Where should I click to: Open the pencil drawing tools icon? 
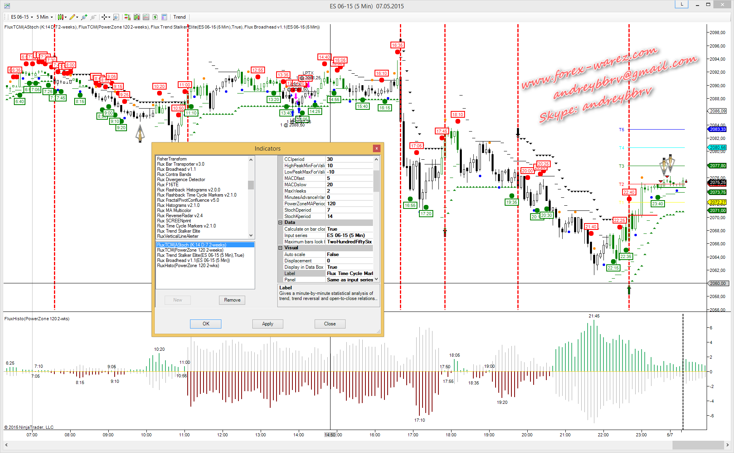point(72,17)
